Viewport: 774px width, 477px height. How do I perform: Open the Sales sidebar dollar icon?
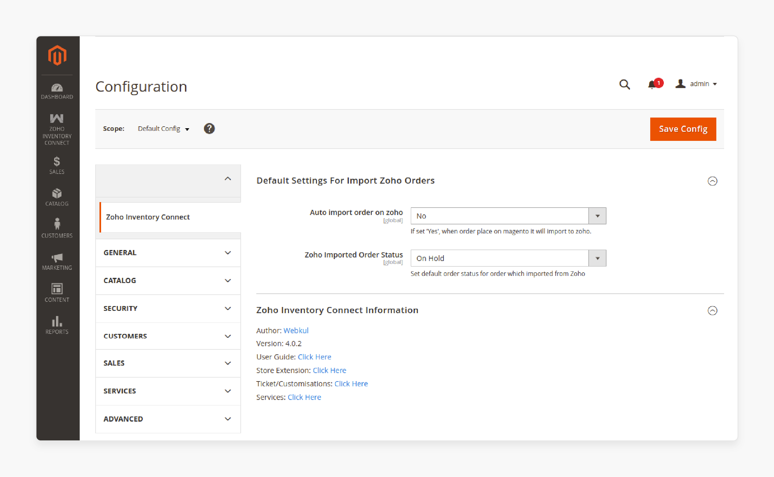click(x=57, y=165)
